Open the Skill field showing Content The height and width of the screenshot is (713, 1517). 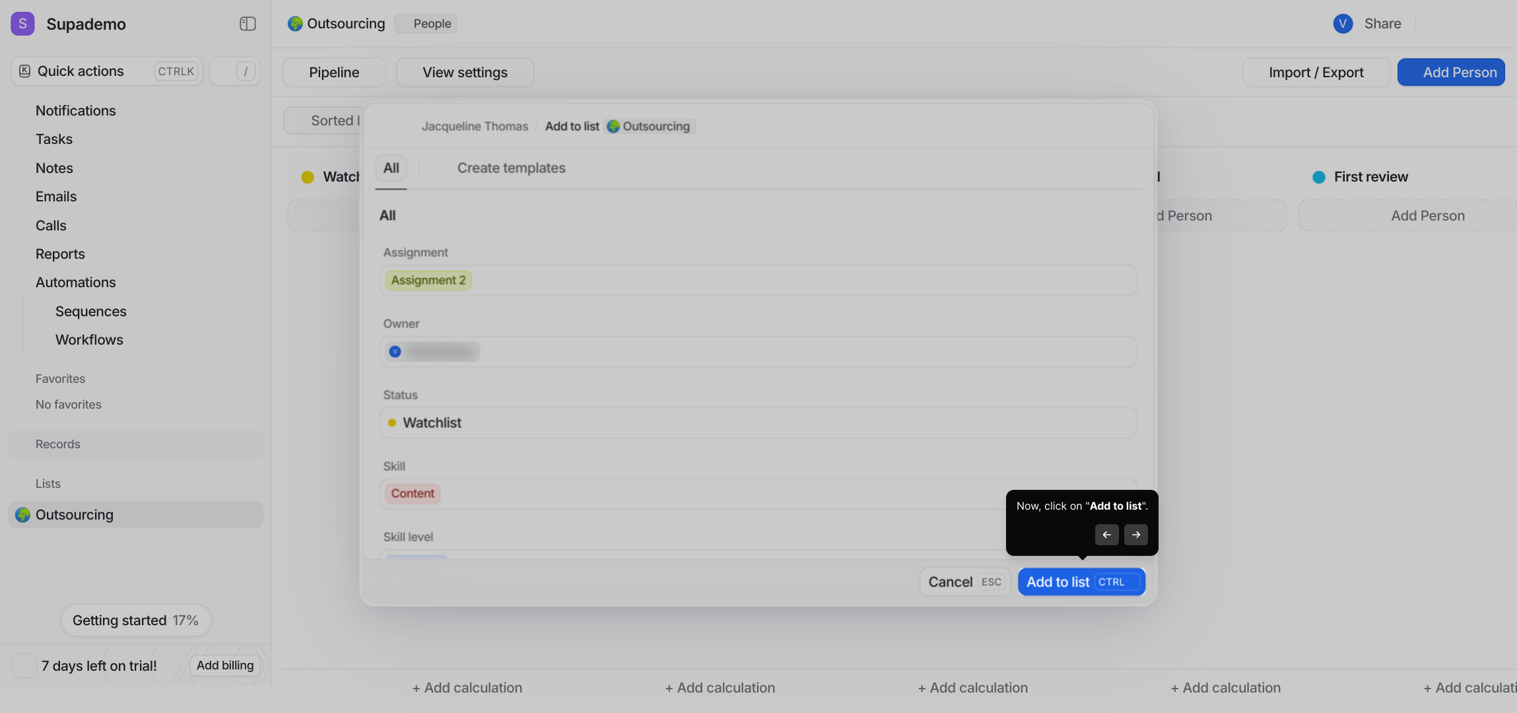tap(758, 494)
